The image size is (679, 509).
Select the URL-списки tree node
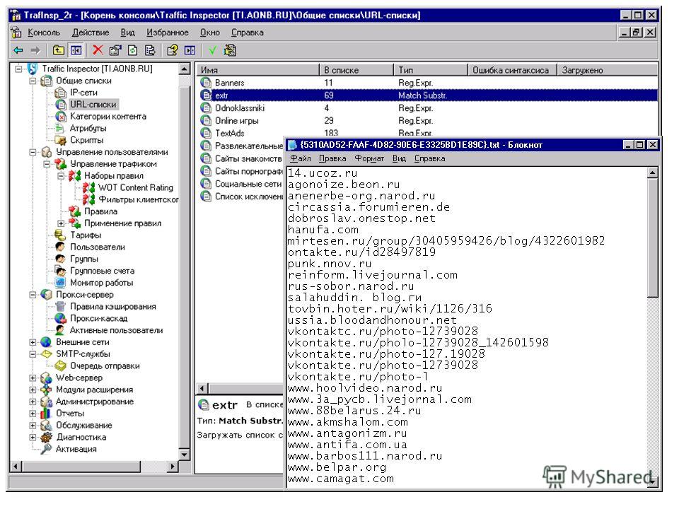(x=93, y=105)
